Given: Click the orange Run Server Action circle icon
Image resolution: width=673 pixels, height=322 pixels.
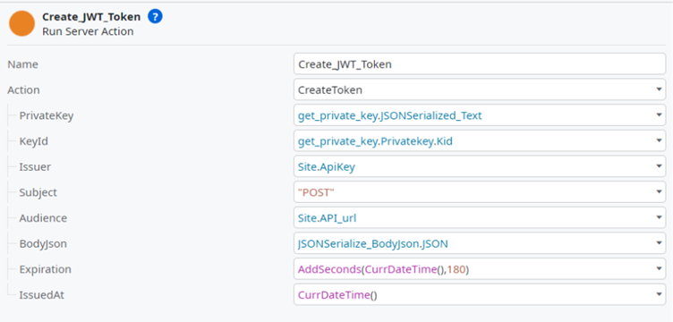Looking at the screenshot, I should pos(21,23).
